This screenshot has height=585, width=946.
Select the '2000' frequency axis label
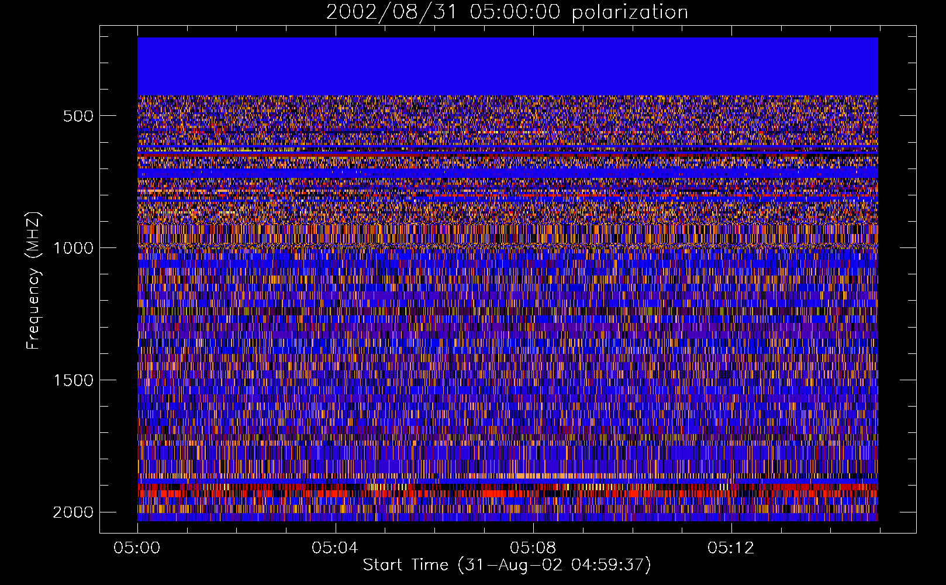pos(73,512)
